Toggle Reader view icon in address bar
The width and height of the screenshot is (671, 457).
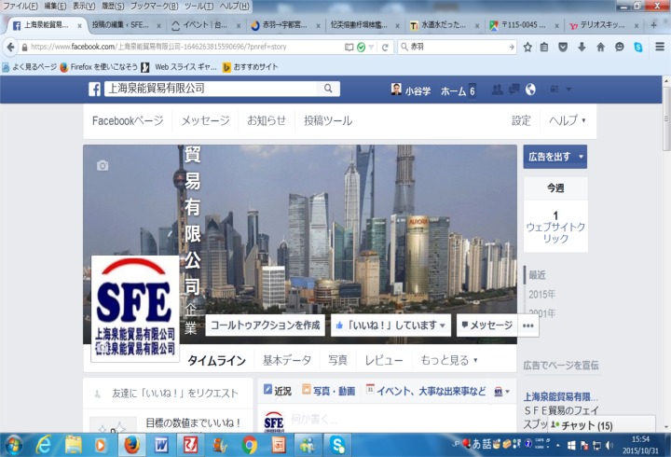coord(349,48)
